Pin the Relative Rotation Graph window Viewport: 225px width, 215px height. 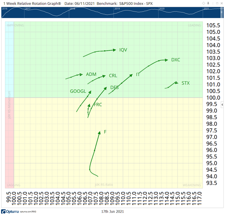point(208,3)
